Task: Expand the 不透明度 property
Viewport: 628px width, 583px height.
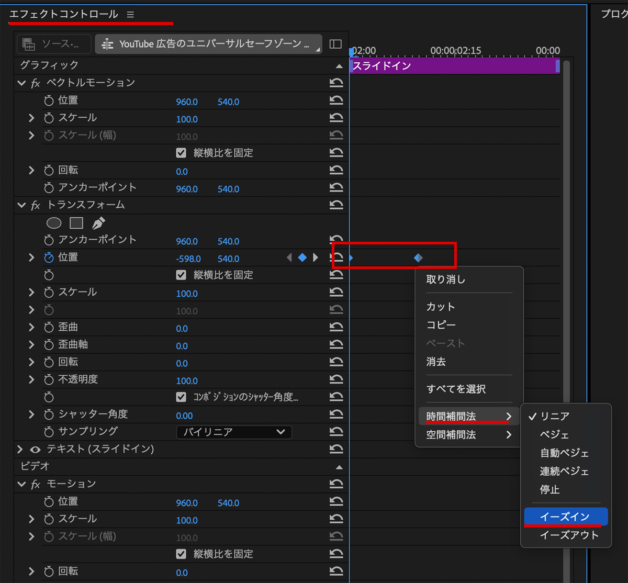Action: [x=31, y=379]
